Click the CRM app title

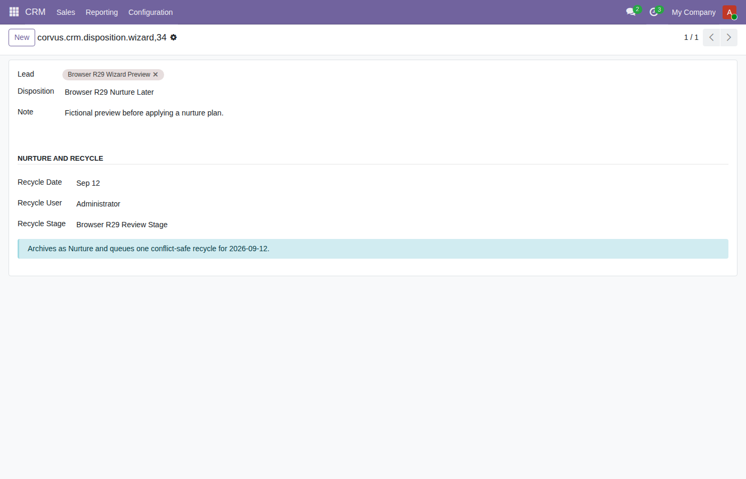(35, 12)
